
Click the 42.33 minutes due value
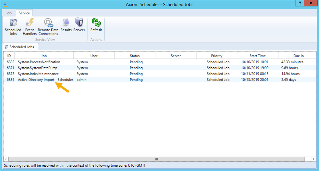tap(292, 62)
